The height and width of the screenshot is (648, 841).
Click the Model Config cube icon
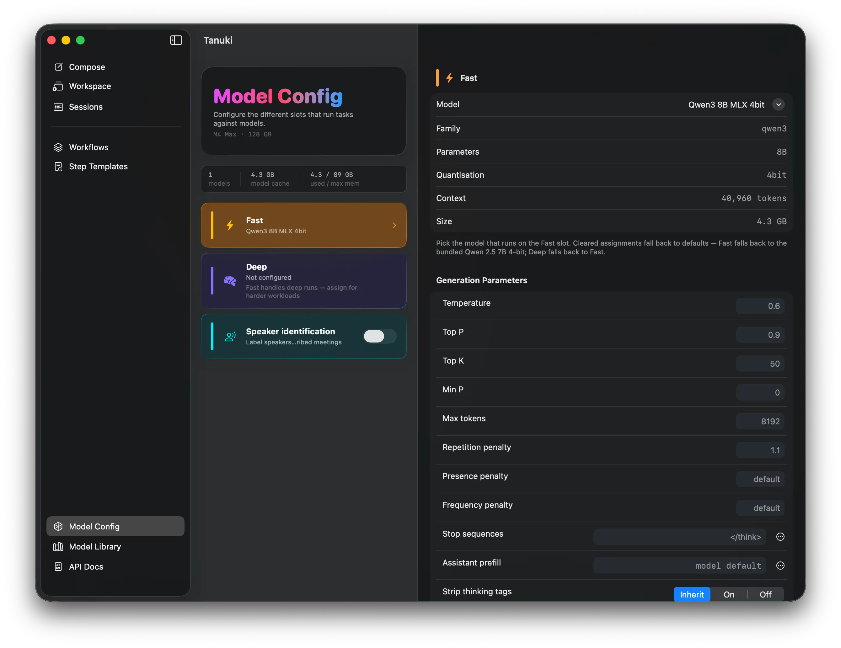58,526
